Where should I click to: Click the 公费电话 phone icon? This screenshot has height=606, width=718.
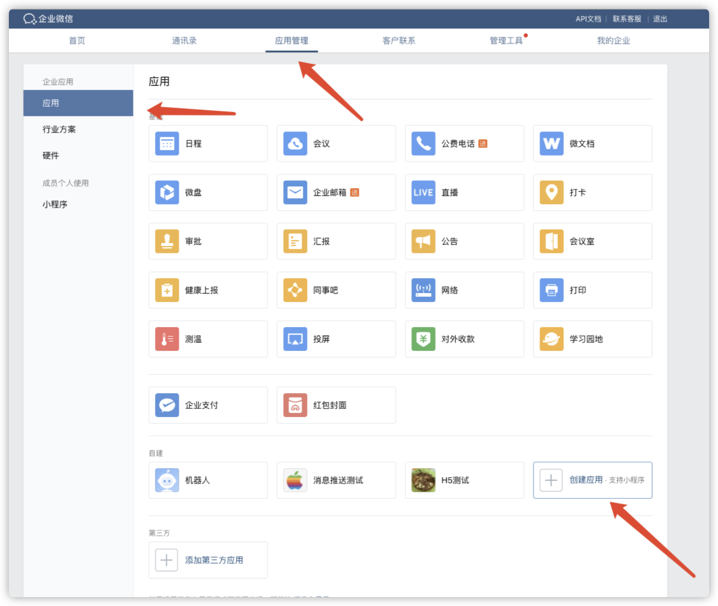pos(423,144)
